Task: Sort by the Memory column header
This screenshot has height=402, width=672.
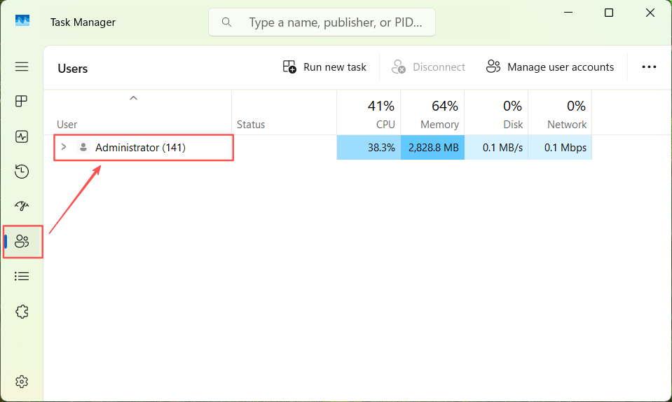Action: point(432,113)
